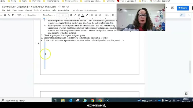This screenshot has width=193, height=108.
Task: Open the Insert menu
Action: pos(21,10)
